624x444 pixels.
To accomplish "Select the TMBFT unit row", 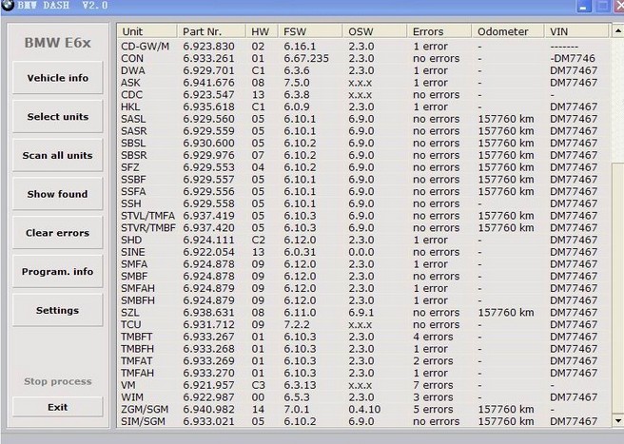I will click(x=364, y=337).
